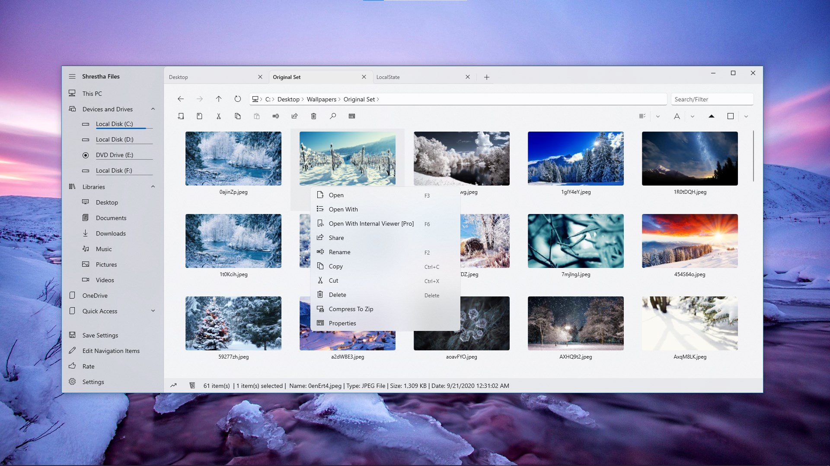Screen dimensions: 830x466
Task: Click Wallpapers in the breadcrumb path
Action: click(321, 99)
